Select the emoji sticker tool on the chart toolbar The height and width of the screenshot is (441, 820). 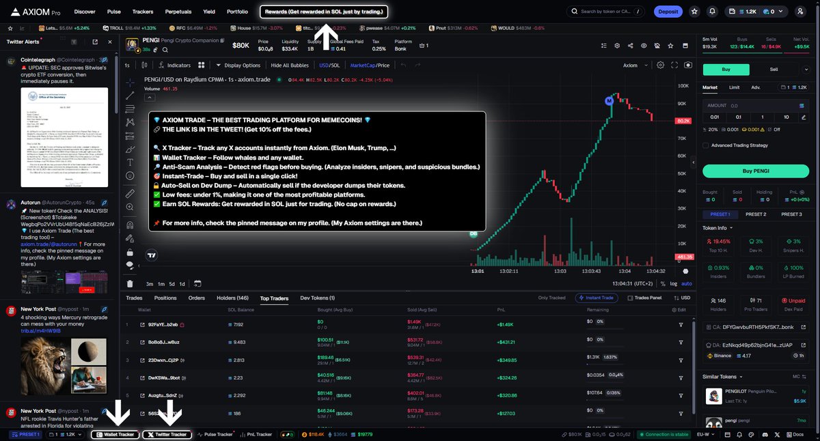click(x=130, y=176)
